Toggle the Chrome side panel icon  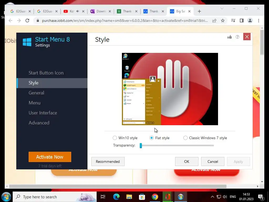pyautogui.click(x=242, y=21)
